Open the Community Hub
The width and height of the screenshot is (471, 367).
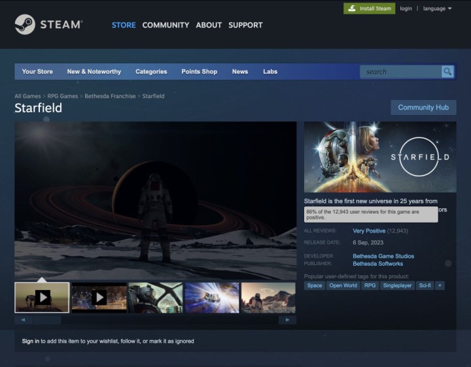[x=423, y=107]
